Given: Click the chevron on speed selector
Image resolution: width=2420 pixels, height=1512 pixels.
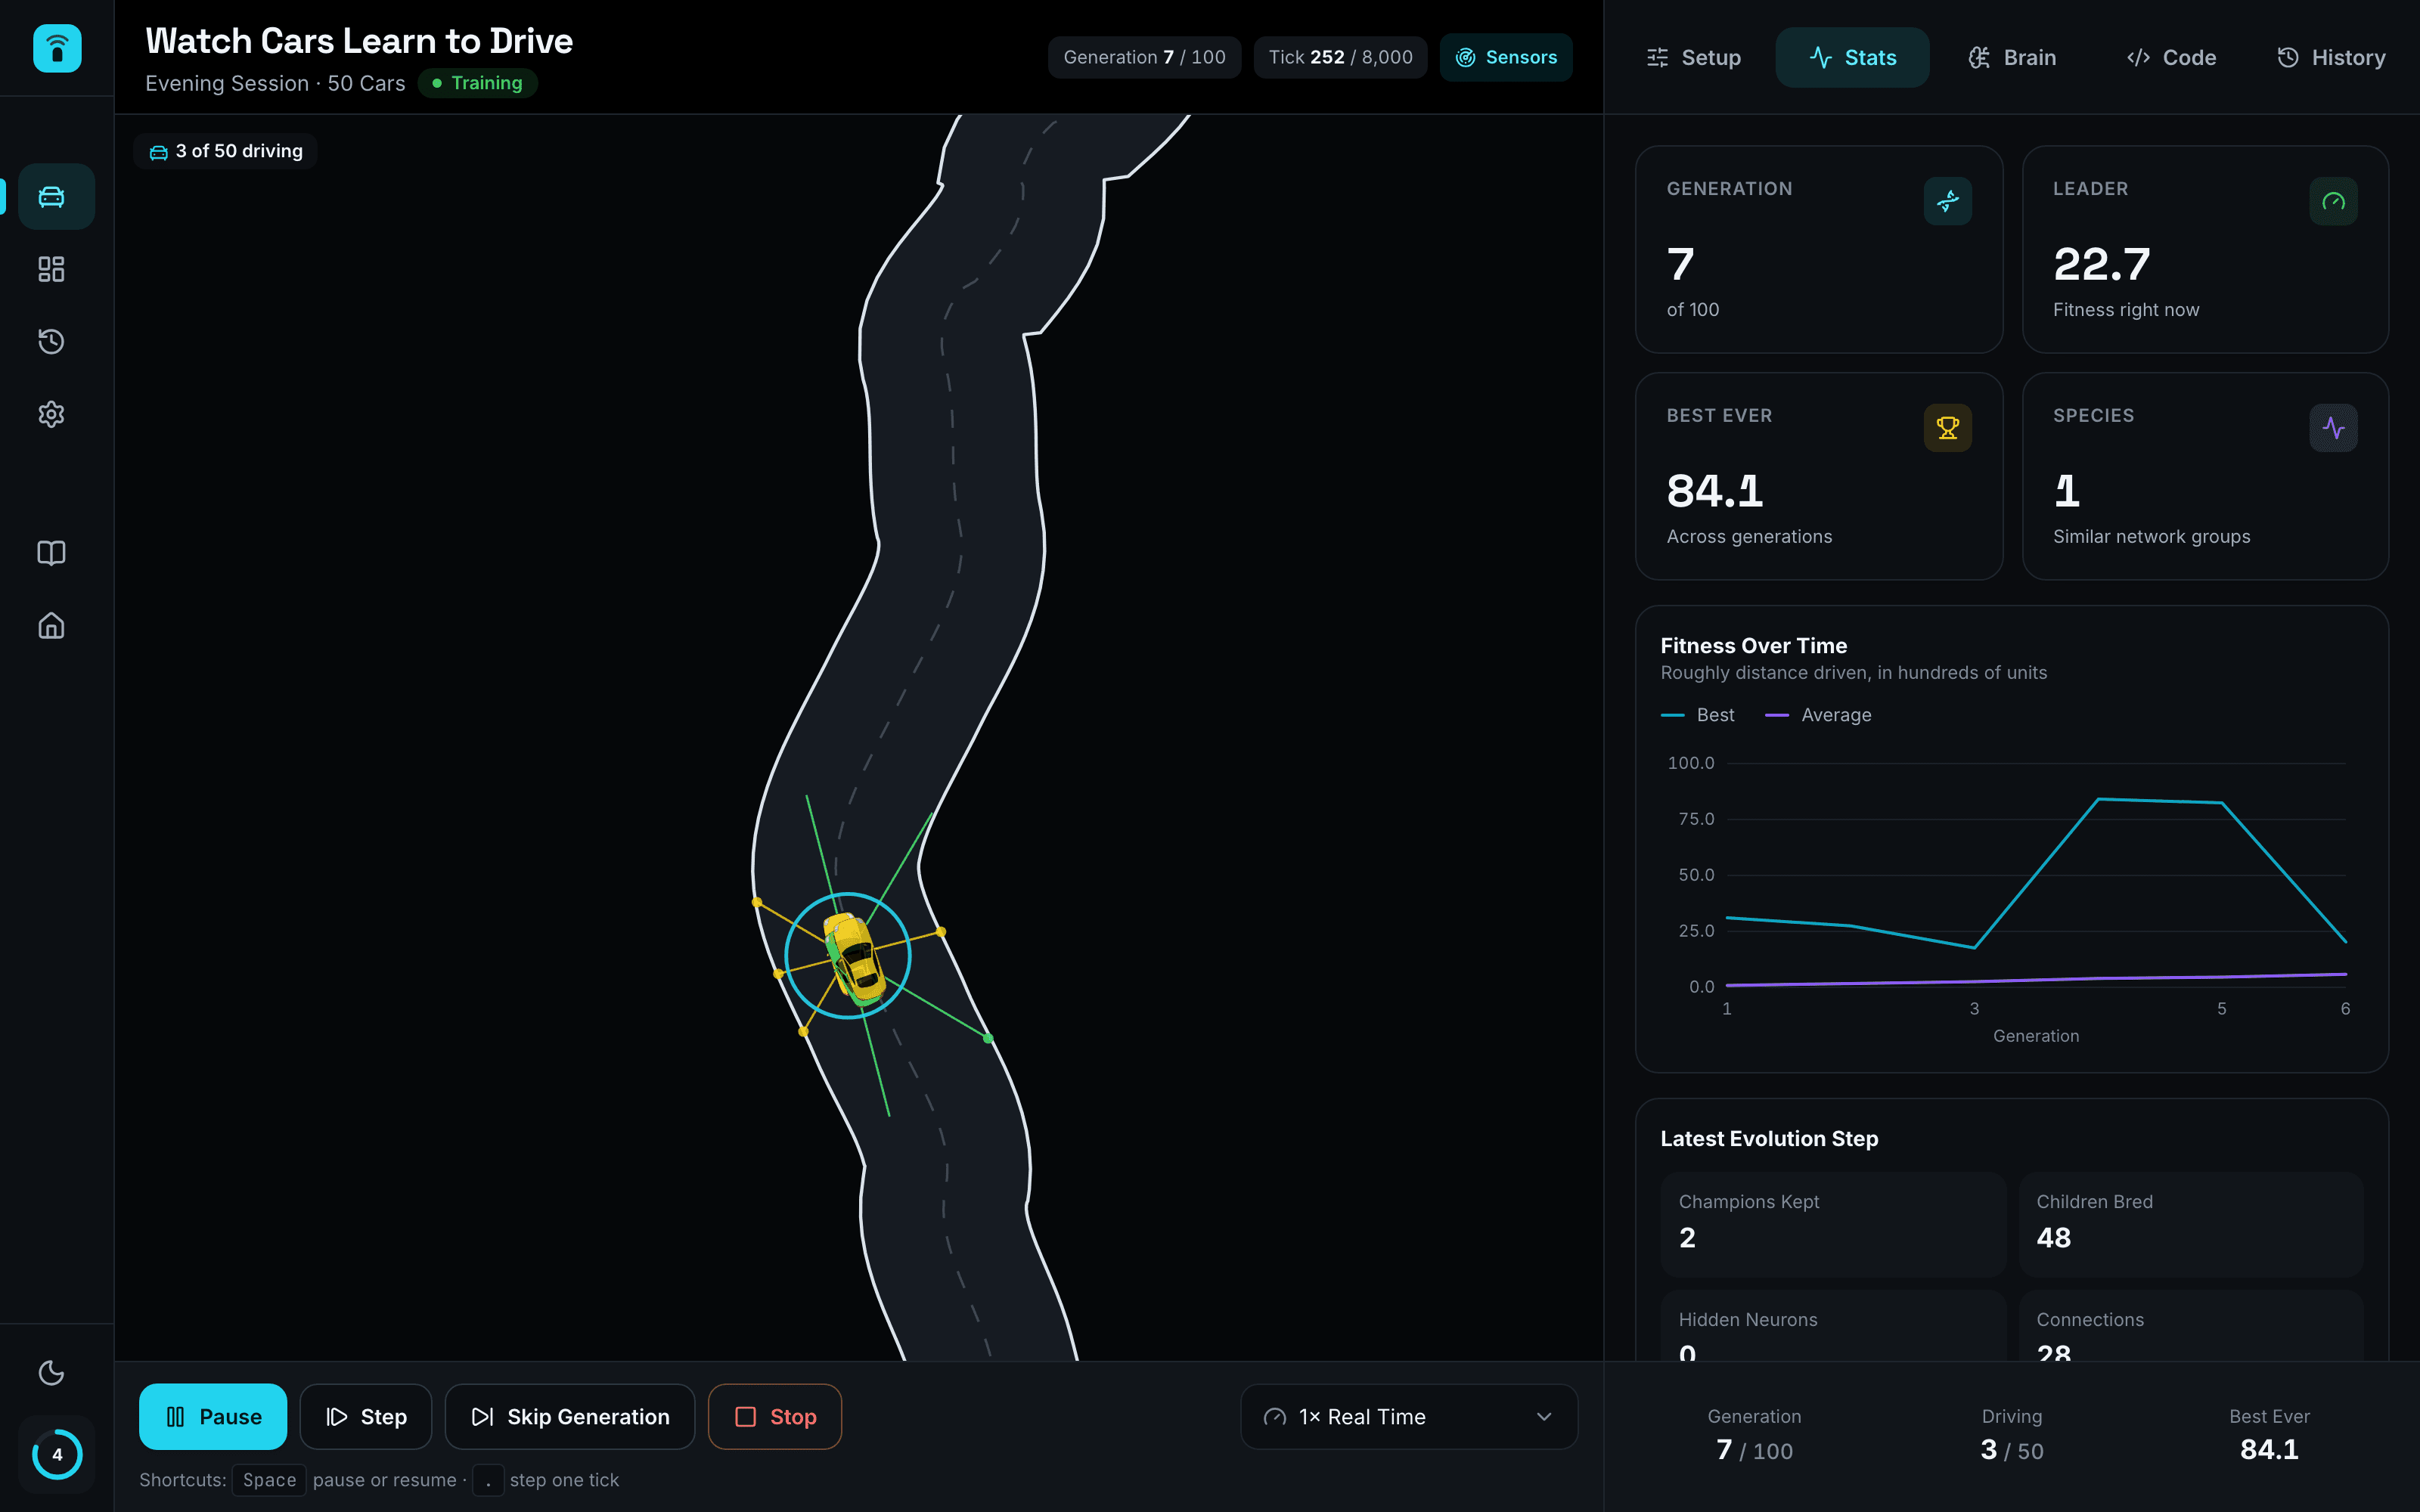Looking at the screenshot, I should [x=1544, y=1416].
